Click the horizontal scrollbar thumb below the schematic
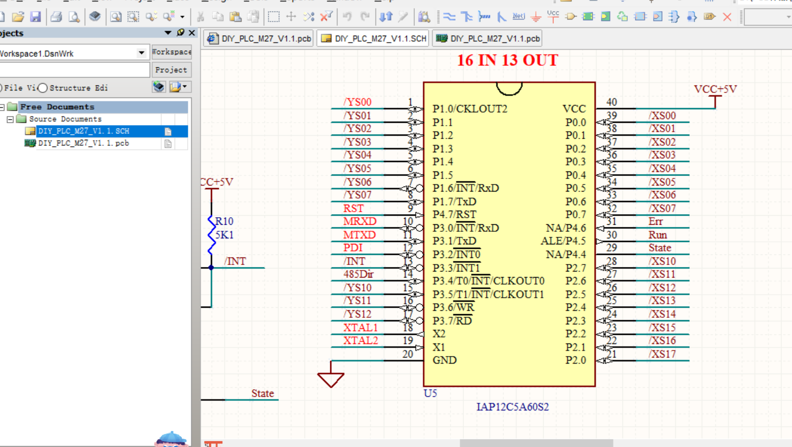Image resolution: width=792 pixels, height=447 pixels. pyautogui.click(x=536, y=443)
